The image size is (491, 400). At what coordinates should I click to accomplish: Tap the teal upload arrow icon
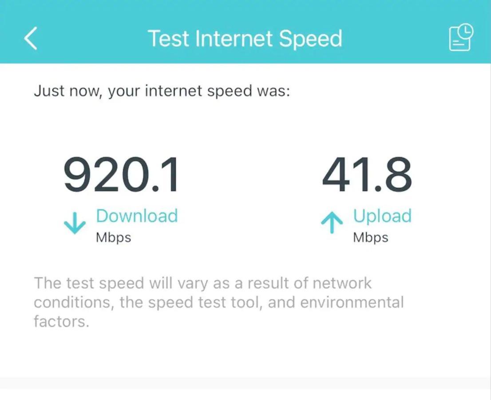pos(332,223)
